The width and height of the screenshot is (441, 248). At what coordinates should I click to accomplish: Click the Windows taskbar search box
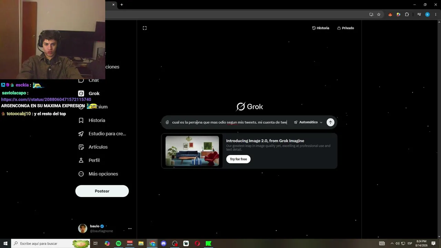[51, 244]
